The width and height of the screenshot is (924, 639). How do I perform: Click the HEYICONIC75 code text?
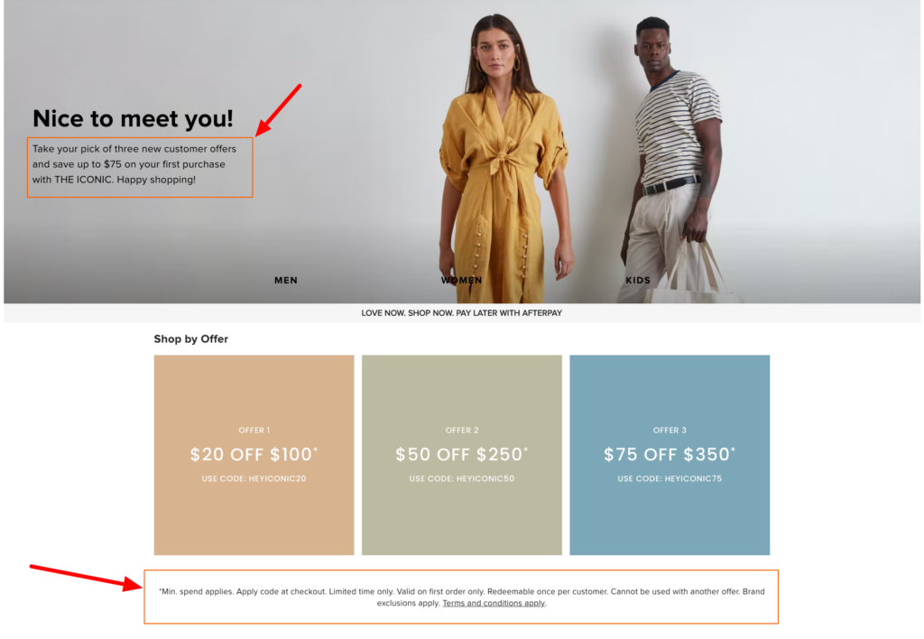[694, 478]
